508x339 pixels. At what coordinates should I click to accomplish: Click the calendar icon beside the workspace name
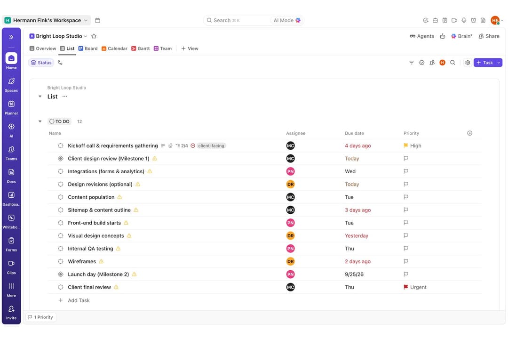97,20
